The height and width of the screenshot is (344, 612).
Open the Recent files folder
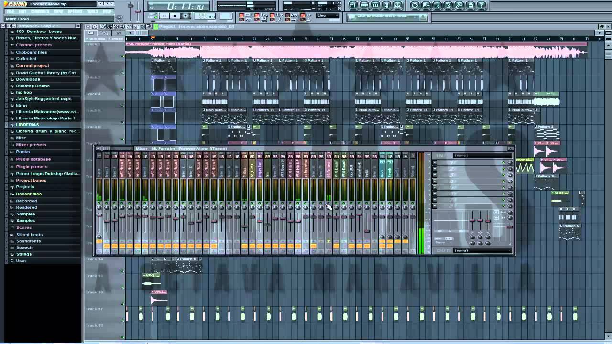(29, 194)
